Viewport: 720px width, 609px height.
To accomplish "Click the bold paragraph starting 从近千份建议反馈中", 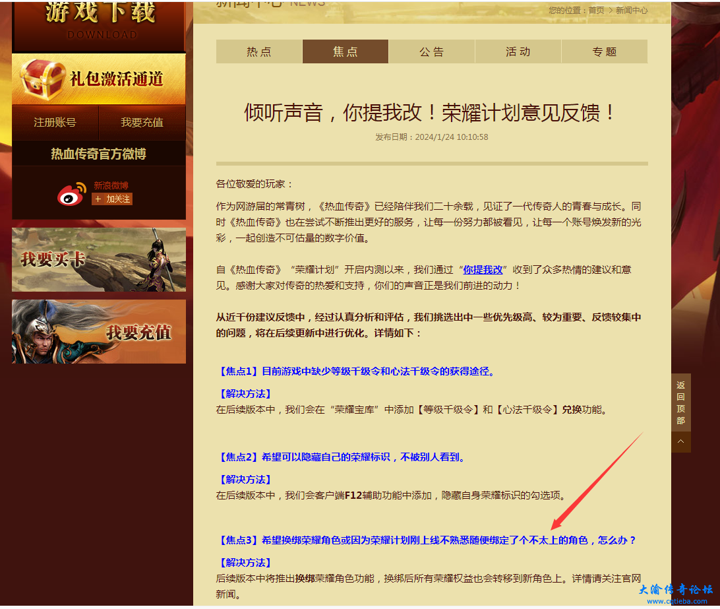I will click(x=429, y=325).
